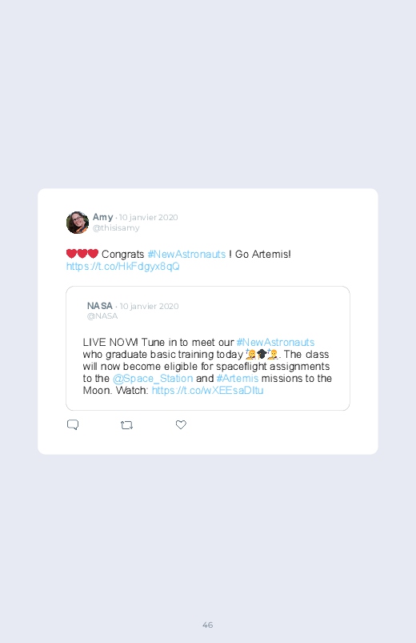Open the #NewAstronauts hashtag in Amy's tweet
The width and height of the screenshot is (416, 643).
(186, 255)
